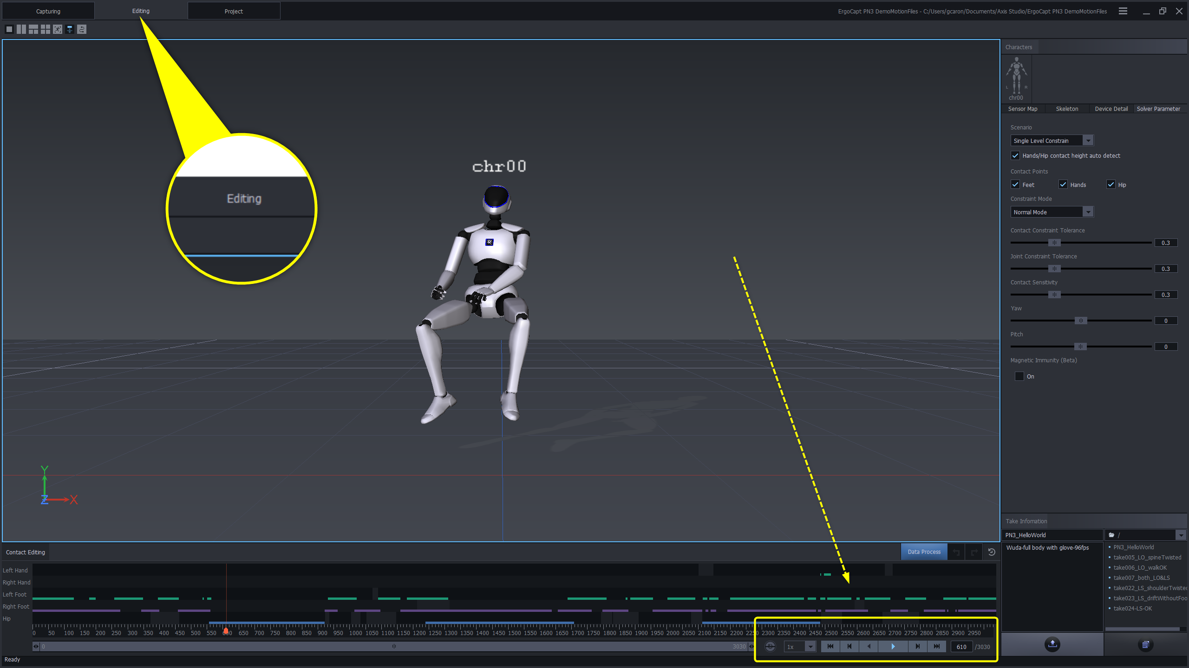Click the round batch documents icon

tap(1145, 645)
